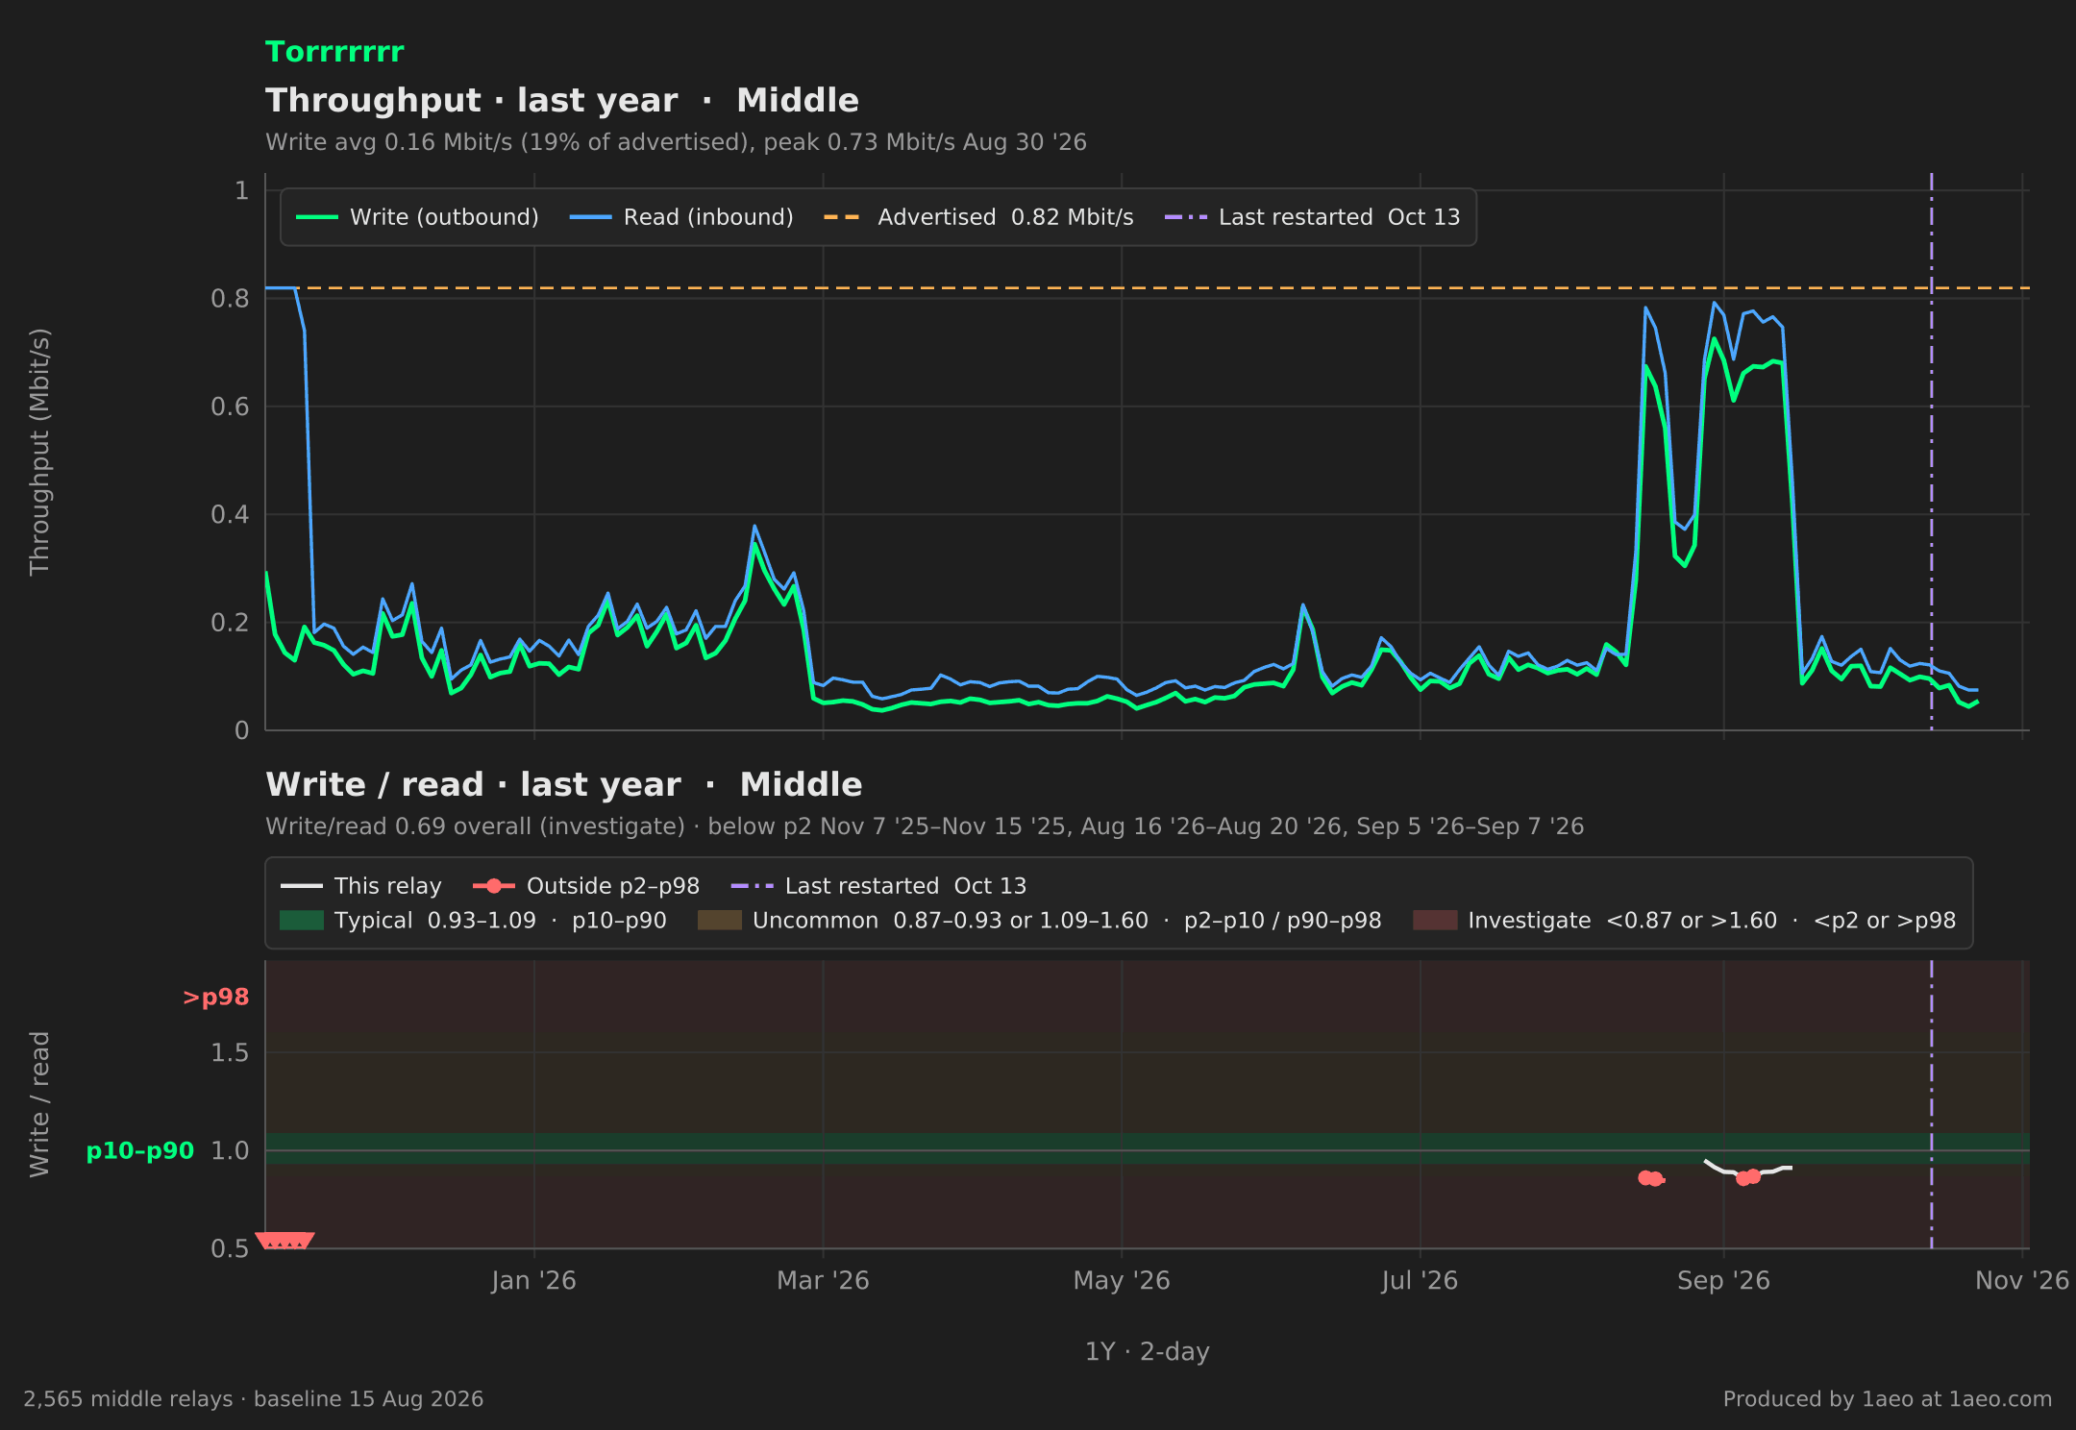Click the Outside p2–p98 legend entry
Viewport: 2076px width, 1430px height.
(586, 886)
